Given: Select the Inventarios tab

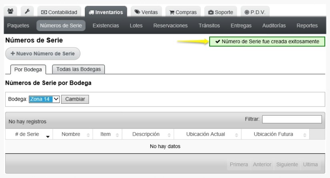Looking at the screenshot, I should tap(106, 12).
